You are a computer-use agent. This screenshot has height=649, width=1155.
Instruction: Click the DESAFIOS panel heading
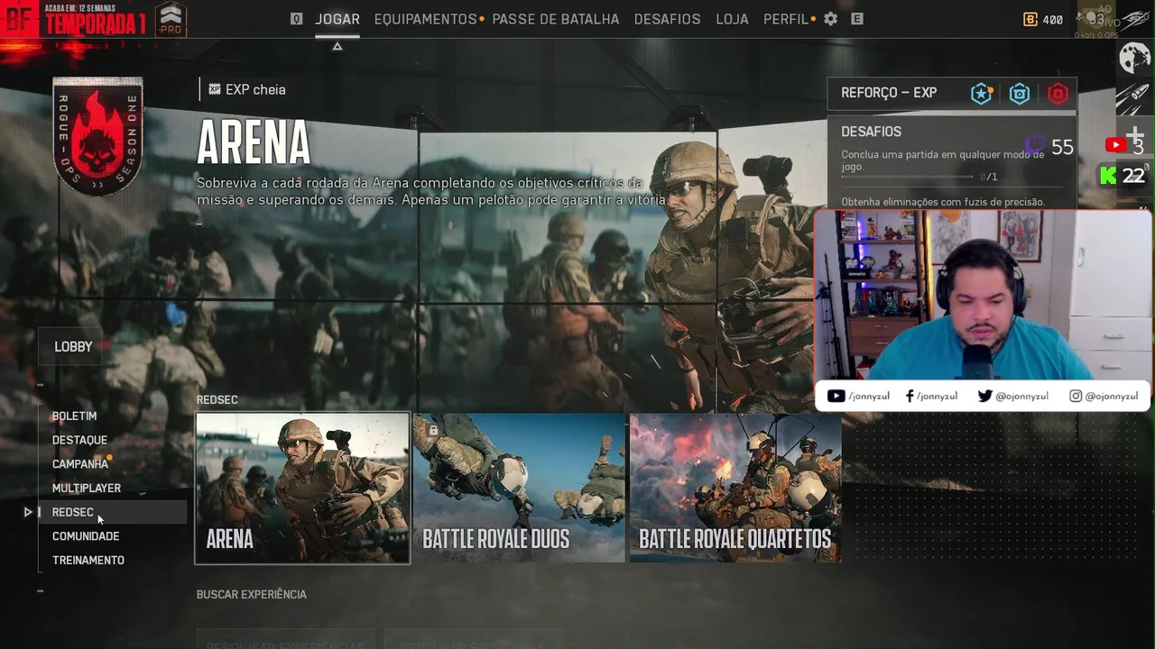coord(871,132)
